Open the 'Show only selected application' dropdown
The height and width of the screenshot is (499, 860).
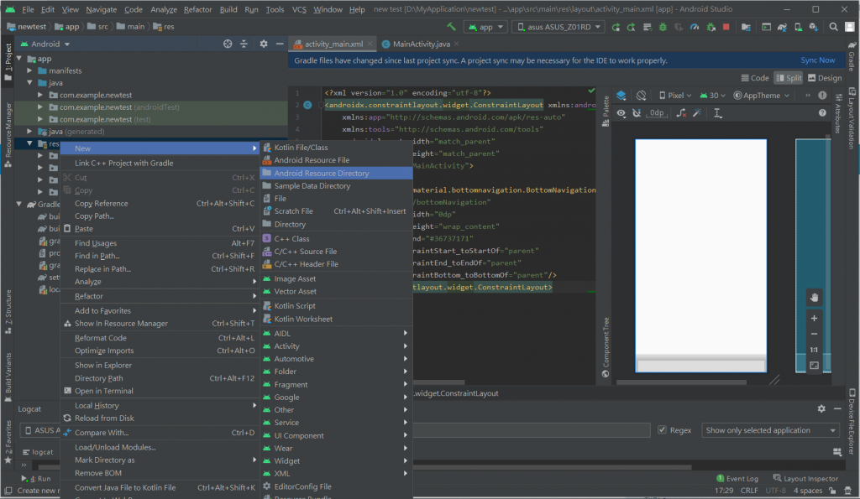(x=771, y=430)
